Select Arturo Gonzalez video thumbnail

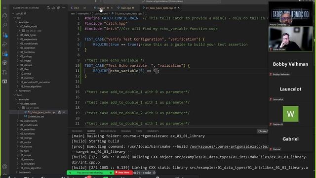coord(290,14)
